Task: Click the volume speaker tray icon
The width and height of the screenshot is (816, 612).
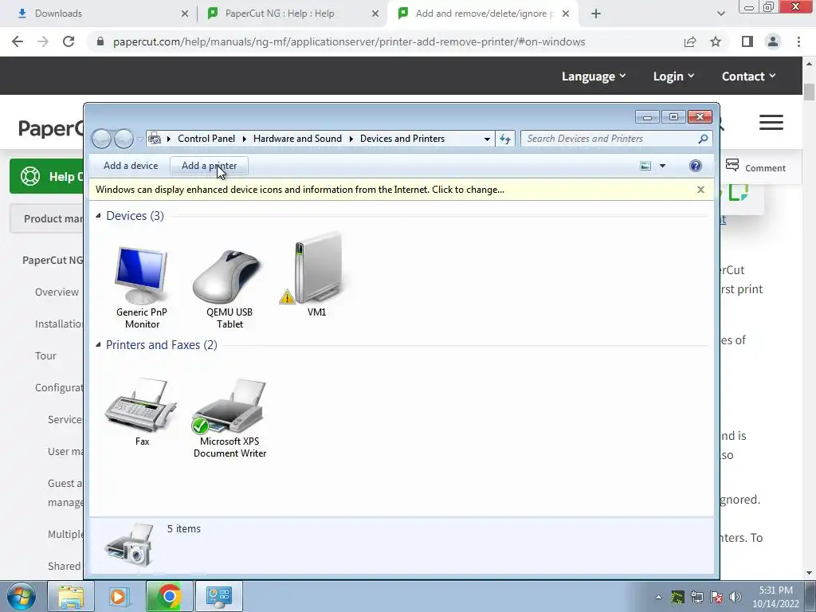Action: point(736,597)
